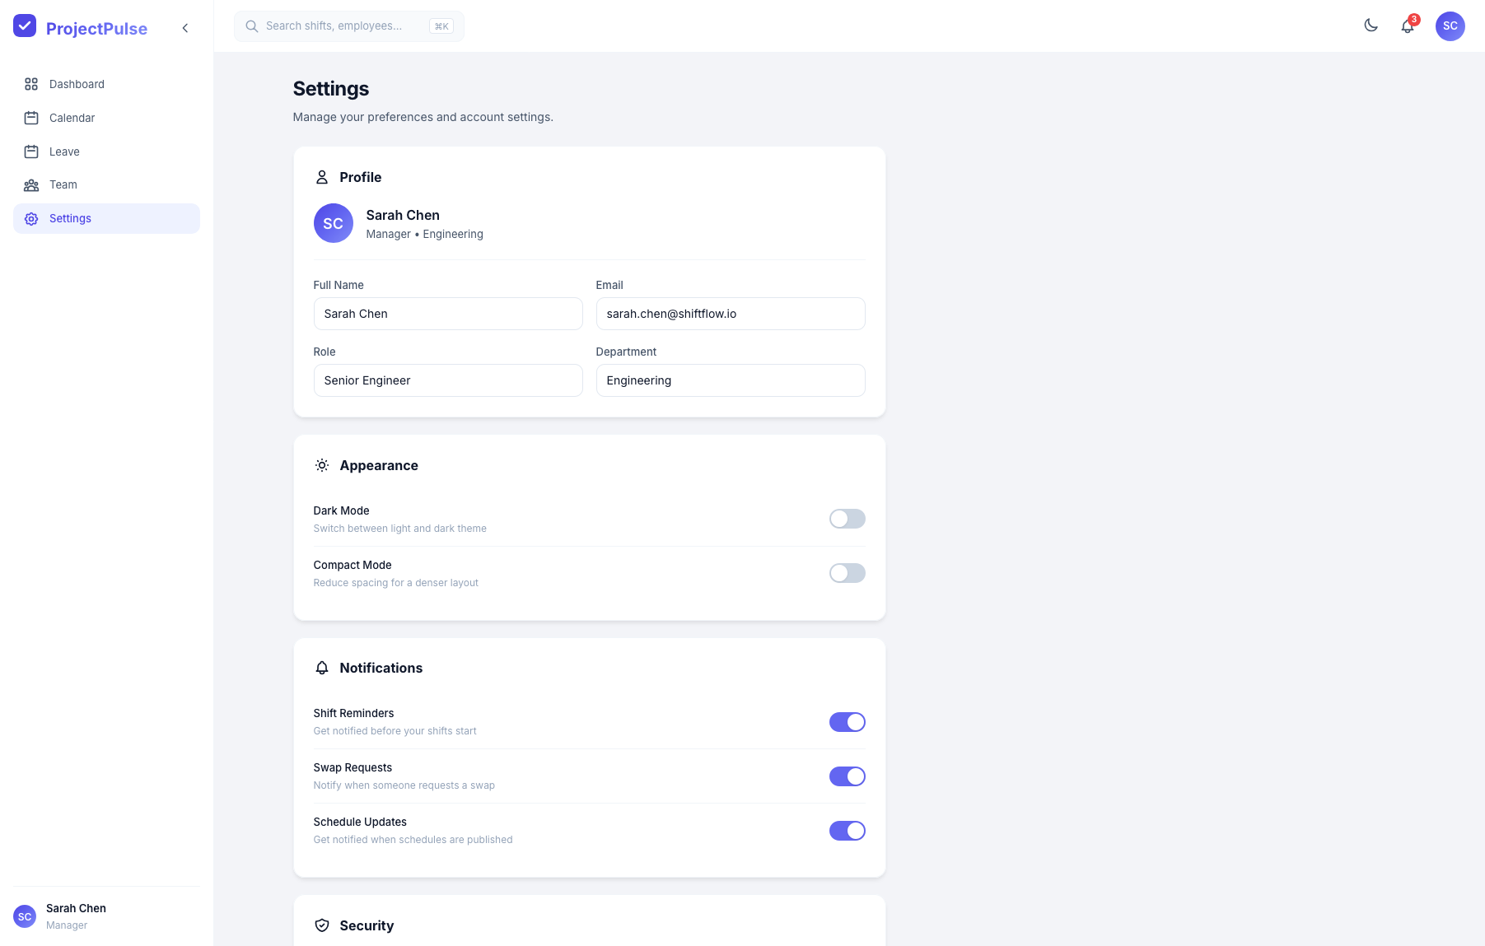The width and height of the screenshot is (1485, 946).
Task: Focus the Email text field
Action: click(x=730, y=314)
